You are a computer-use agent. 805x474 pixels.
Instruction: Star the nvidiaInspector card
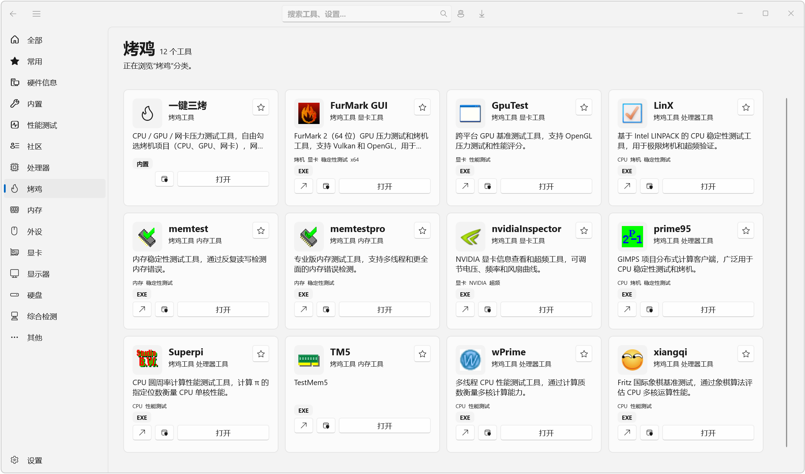pyautogui.click(x=584, y=231)
